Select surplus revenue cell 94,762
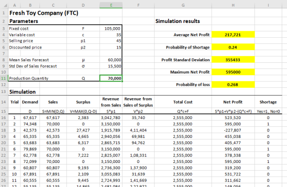This screenshot has height=187, width=287. pos(138,143)
